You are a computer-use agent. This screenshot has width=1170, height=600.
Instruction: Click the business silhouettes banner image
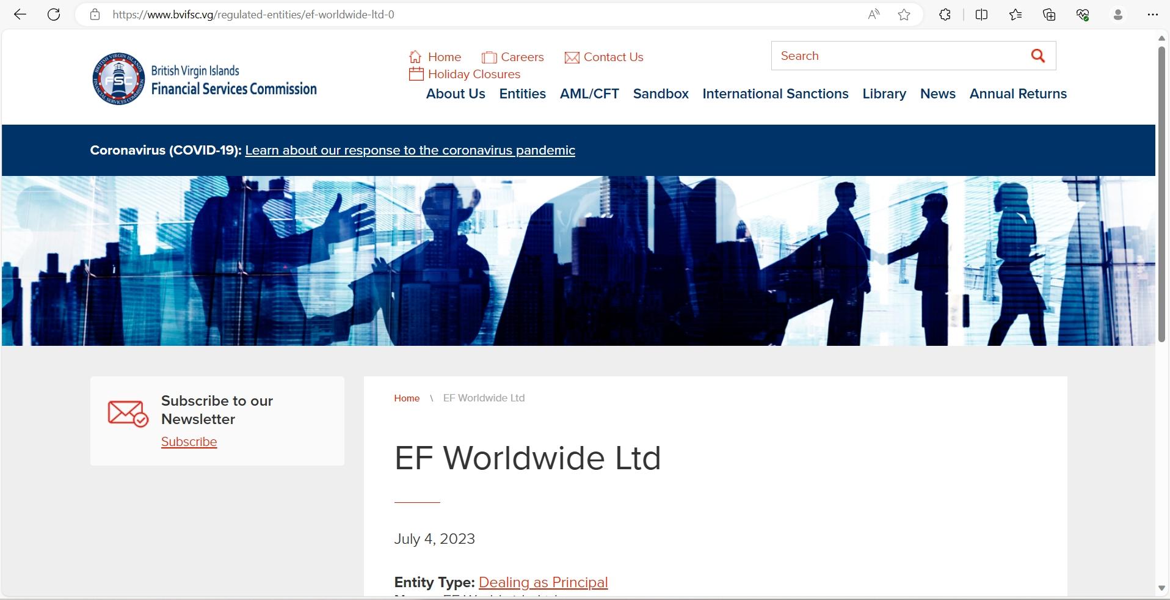click(578, 261)
